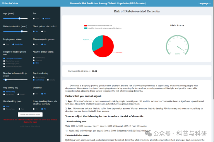Click the red dementia legend swatch
Viewport: 214px width, 142px height.
pyautogui.click(x=86, y=26)
